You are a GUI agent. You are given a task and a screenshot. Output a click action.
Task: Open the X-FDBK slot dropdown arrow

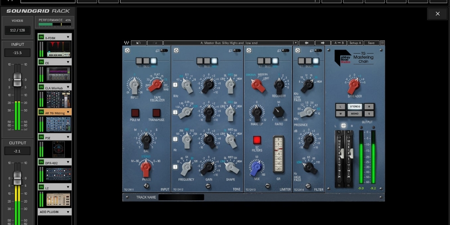click(68, 37)
